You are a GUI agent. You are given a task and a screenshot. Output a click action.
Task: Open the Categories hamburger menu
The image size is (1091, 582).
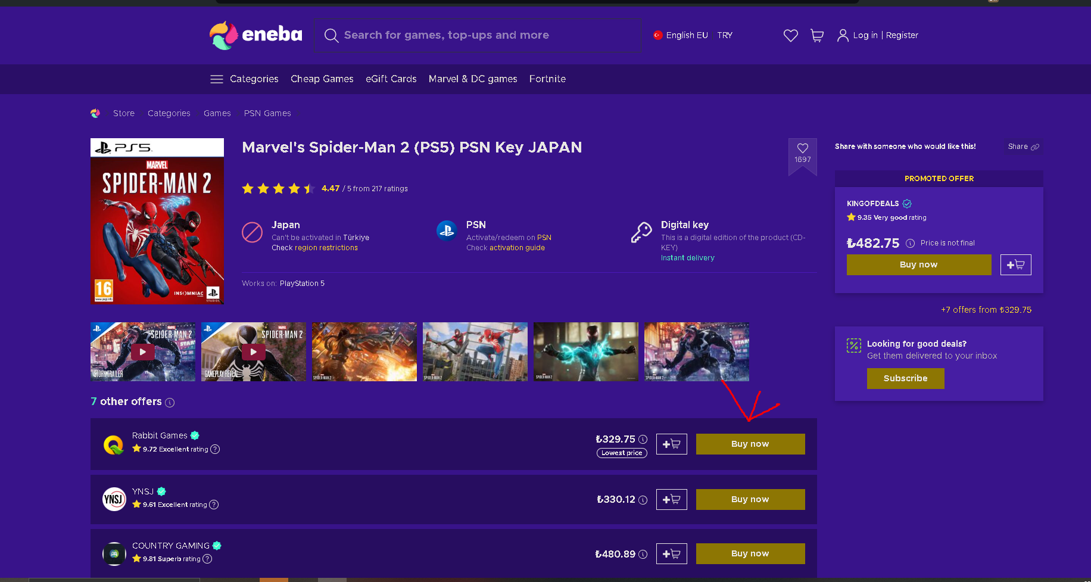pyautogui.click(x=217, y=79)
